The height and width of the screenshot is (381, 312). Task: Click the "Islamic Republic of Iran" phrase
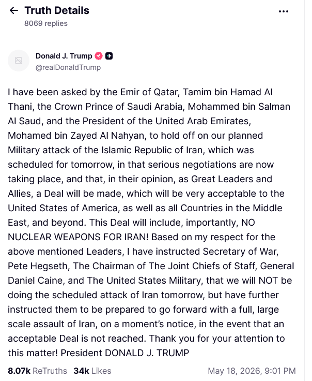point(152,150)
